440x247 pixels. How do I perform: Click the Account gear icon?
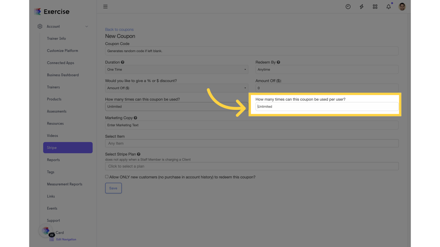coord(40,26)
